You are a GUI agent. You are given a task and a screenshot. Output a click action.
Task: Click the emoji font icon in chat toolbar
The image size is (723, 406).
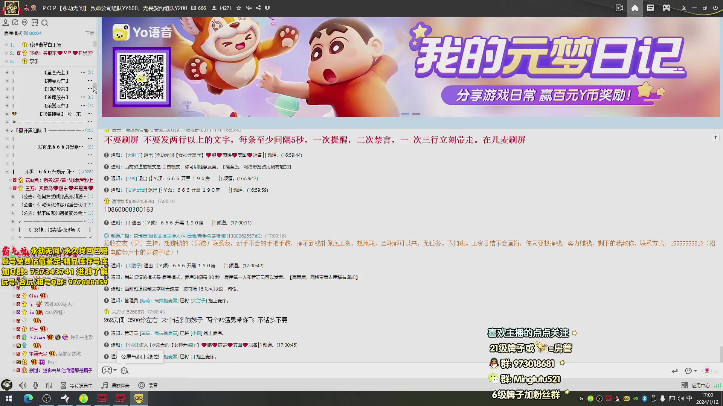point(125,371)
